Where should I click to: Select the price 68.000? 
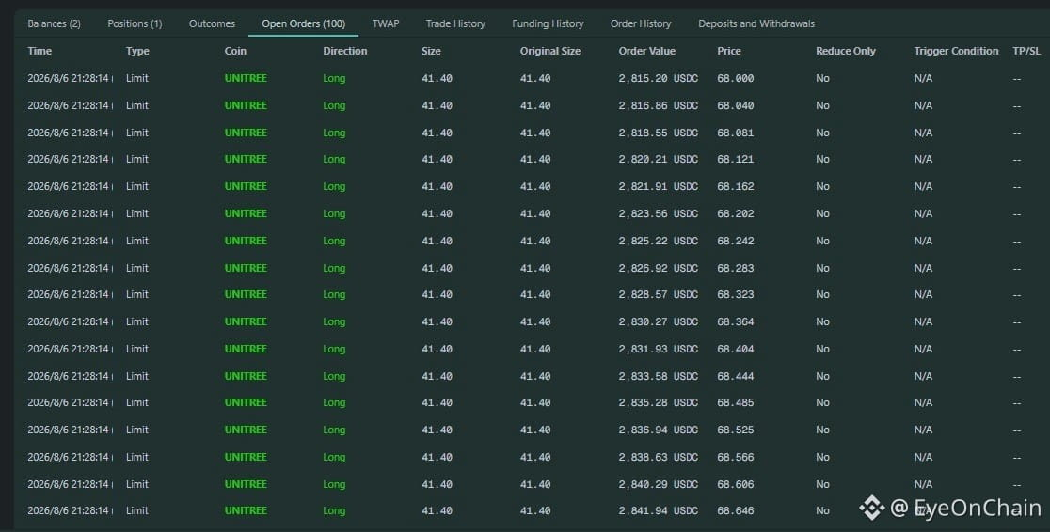click(735, 78)
